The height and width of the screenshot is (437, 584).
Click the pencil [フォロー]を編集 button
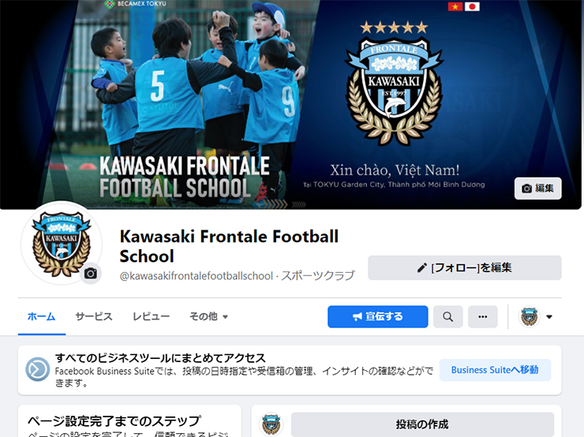tap(465, 267)
